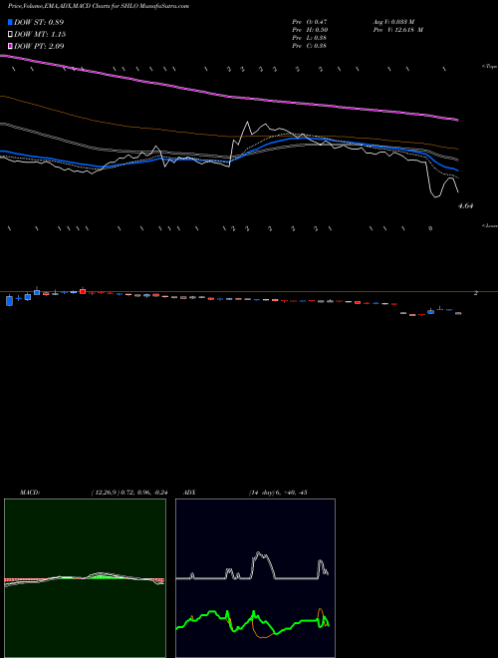This screenshot has height=658, width=498.
Task: Click the blue DOW ST legend swatch
Action: tap(10, 22)
